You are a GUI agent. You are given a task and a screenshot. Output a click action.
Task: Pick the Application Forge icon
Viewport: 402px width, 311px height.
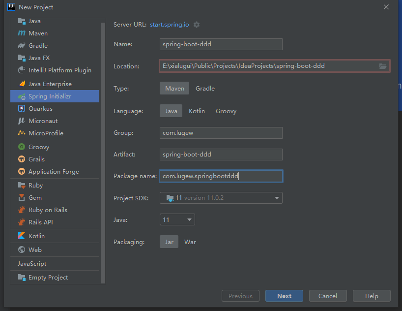click(x=22, y=171)
